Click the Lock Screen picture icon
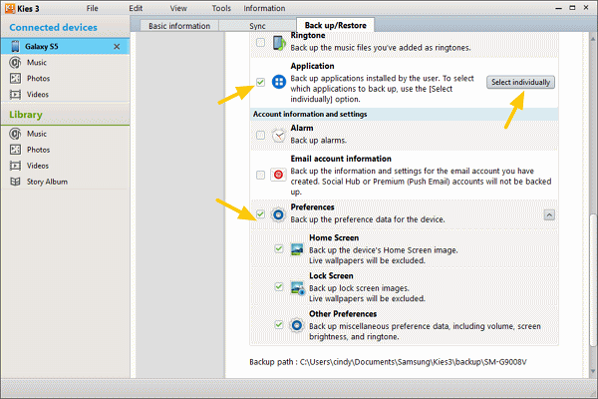The height and width of the screenshot is (399, 598). tap(297, 287)
